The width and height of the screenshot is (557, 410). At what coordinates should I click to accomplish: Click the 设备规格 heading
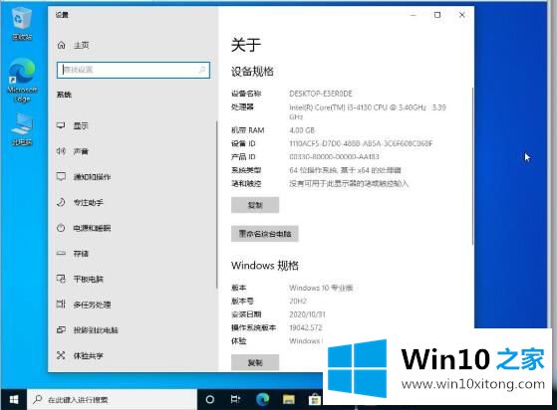tap(252, 72)
